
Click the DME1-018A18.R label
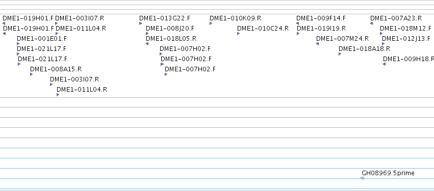click(365, 49)
